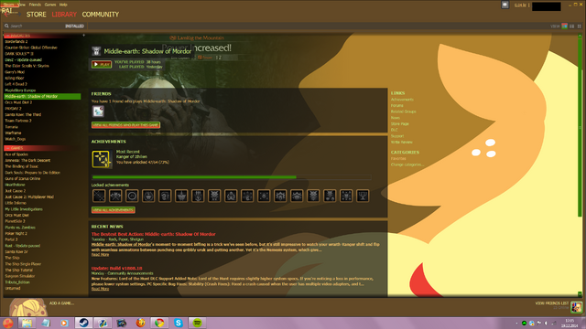Select Garry's Mod in game list
Viewport: 586px width, 329px height.
pos(15,72)
